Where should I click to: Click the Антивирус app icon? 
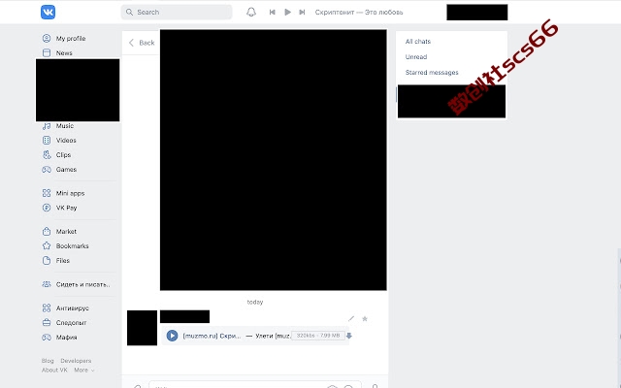coord(47,308)
